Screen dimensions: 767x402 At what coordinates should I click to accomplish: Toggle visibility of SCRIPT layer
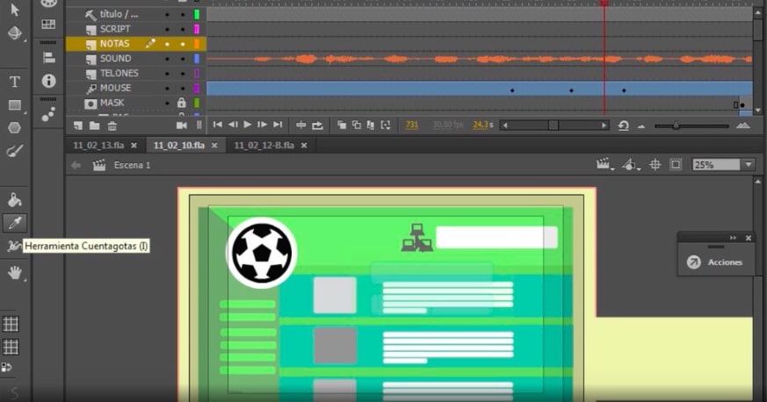(x=167, y=29)
